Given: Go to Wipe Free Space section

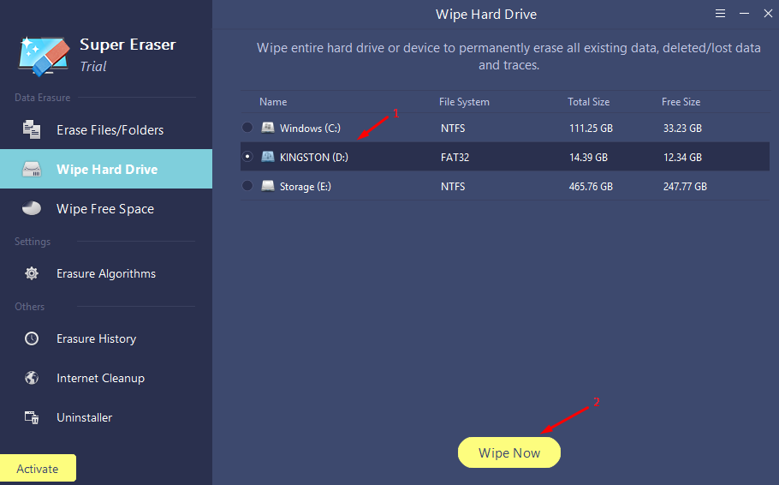Looking at the screenshot, I should click(x=106, y=209).
